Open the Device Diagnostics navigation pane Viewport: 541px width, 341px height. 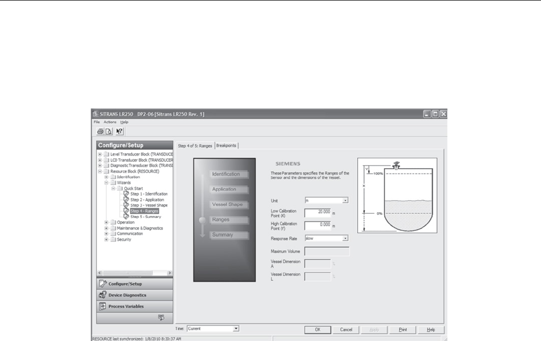135,295
